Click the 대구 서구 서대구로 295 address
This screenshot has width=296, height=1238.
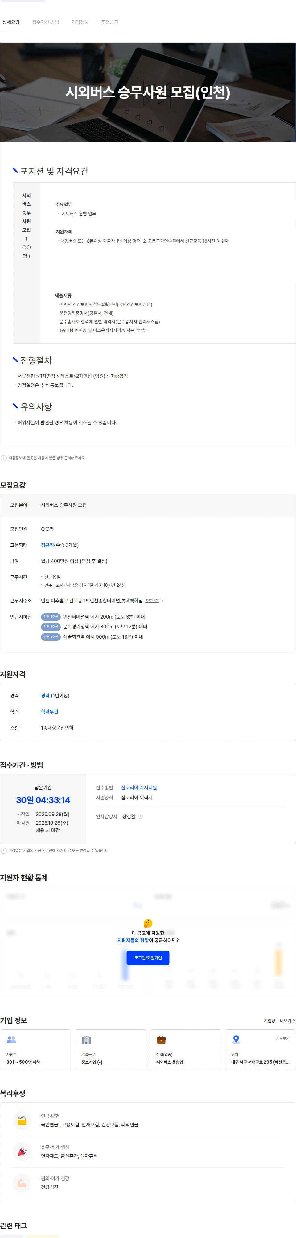click(260, 1062)
